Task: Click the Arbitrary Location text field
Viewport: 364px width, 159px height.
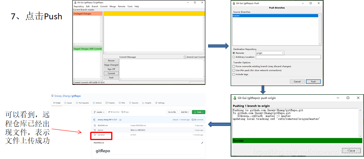Action: pos(288,57)
